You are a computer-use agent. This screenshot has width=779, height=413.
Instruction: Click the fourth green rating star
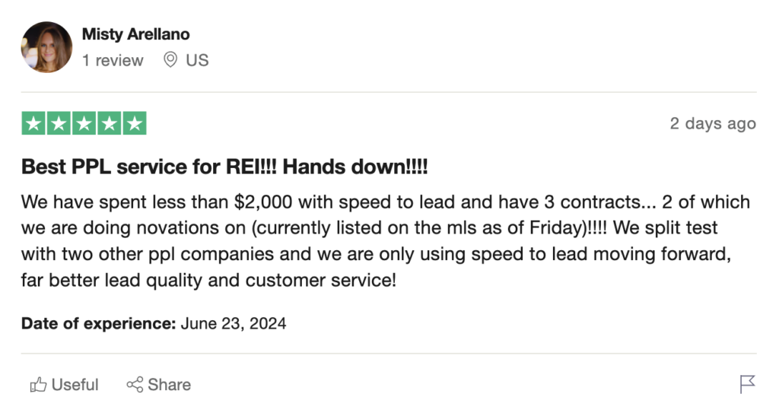coord(109,123)
